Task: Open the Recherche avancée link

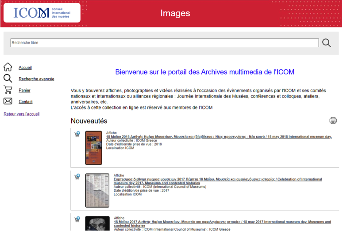Action: click(36, 79)
